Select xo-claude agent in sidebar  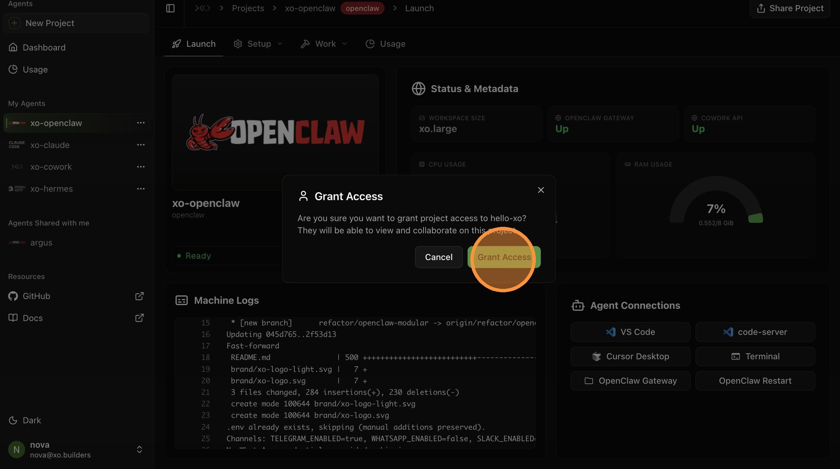tap(76, 145)
